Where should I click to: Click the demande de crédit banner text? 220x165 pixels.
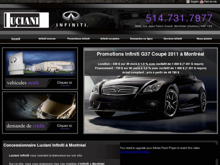tap(25, 126)
